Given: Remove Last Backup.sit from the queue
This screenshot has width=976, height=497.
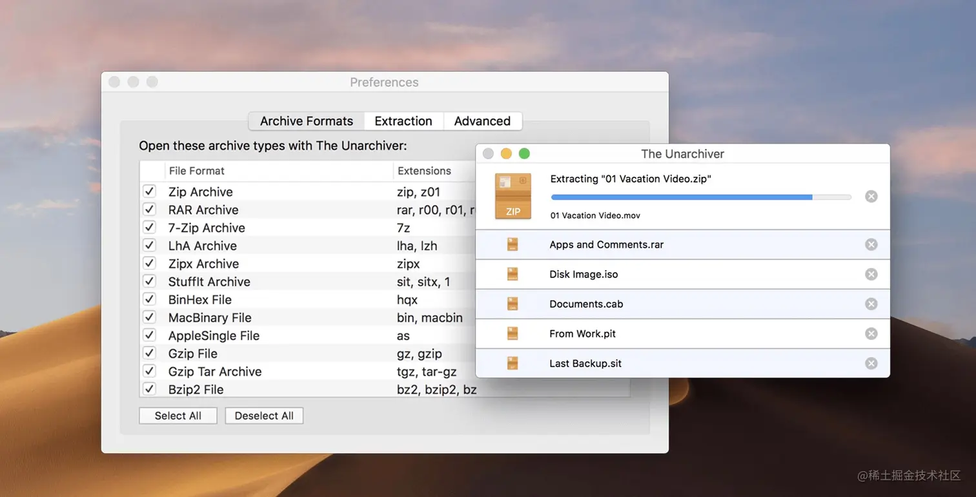Looking at the screenshot, I should [871, 363].
